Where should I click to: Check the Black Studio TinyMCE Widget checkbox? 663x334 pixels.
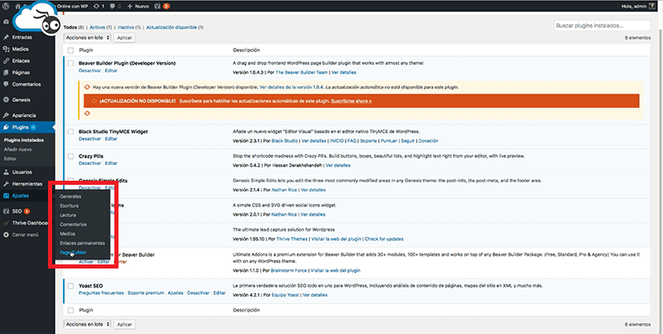click(70, 132)
